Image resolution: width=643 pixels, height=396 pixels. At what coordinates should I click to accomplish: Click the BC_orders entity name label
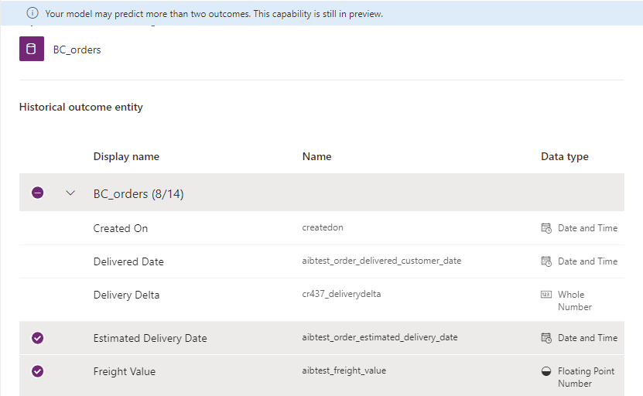[x=77, y=50]
